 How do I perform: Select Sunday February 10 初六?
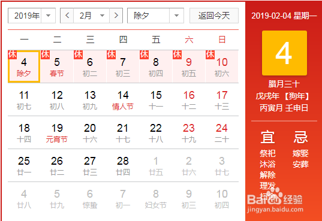pos(222,66)
